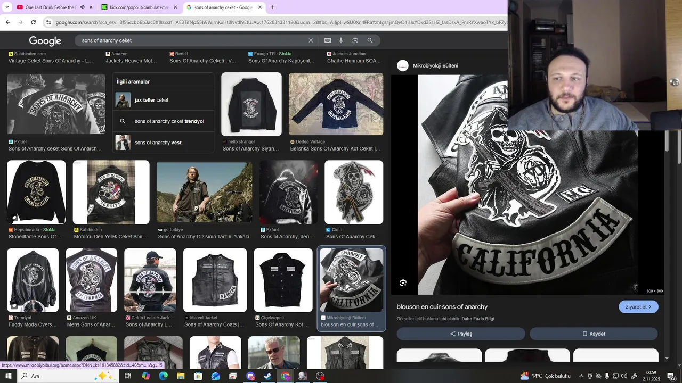The image size is (682, 383).
Task: Open the GQ Türkiye motorcycle photo thumbnail
Action: pos(205,192)
